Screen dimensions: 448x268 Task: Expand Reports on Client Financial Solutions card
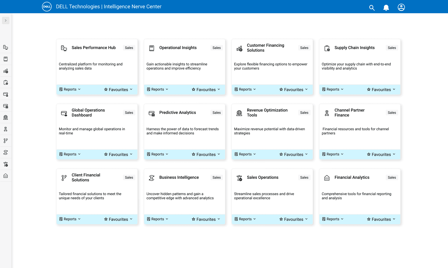[x=70, y=219]
